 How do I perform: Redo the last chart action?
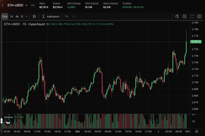point(74,17)
